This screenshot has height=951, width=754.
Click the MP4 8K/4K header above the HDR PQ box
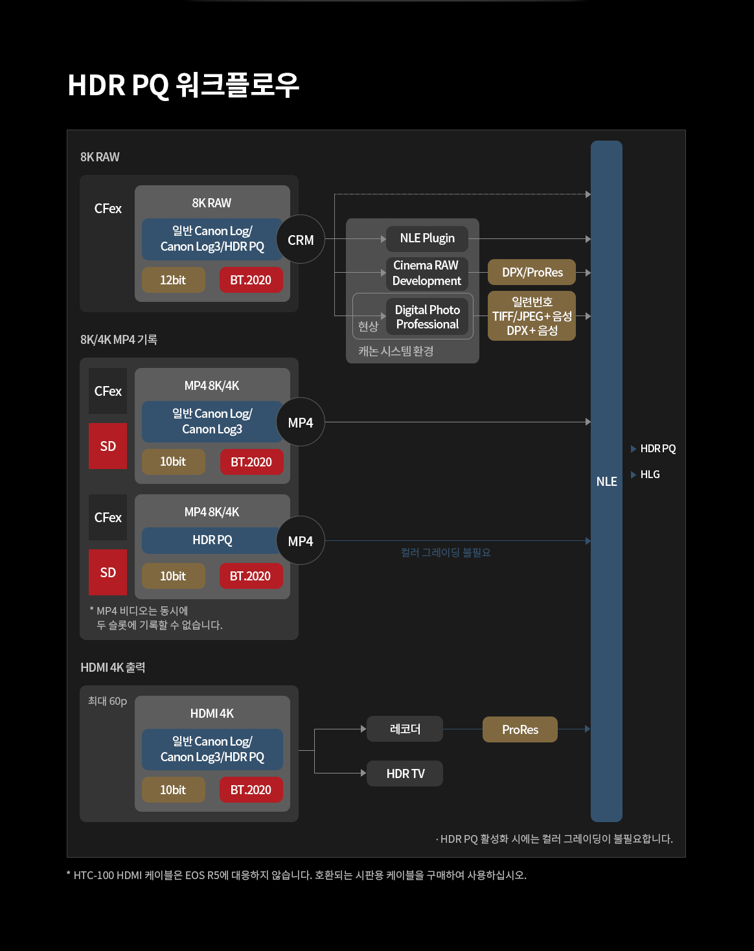click(212, 512)
